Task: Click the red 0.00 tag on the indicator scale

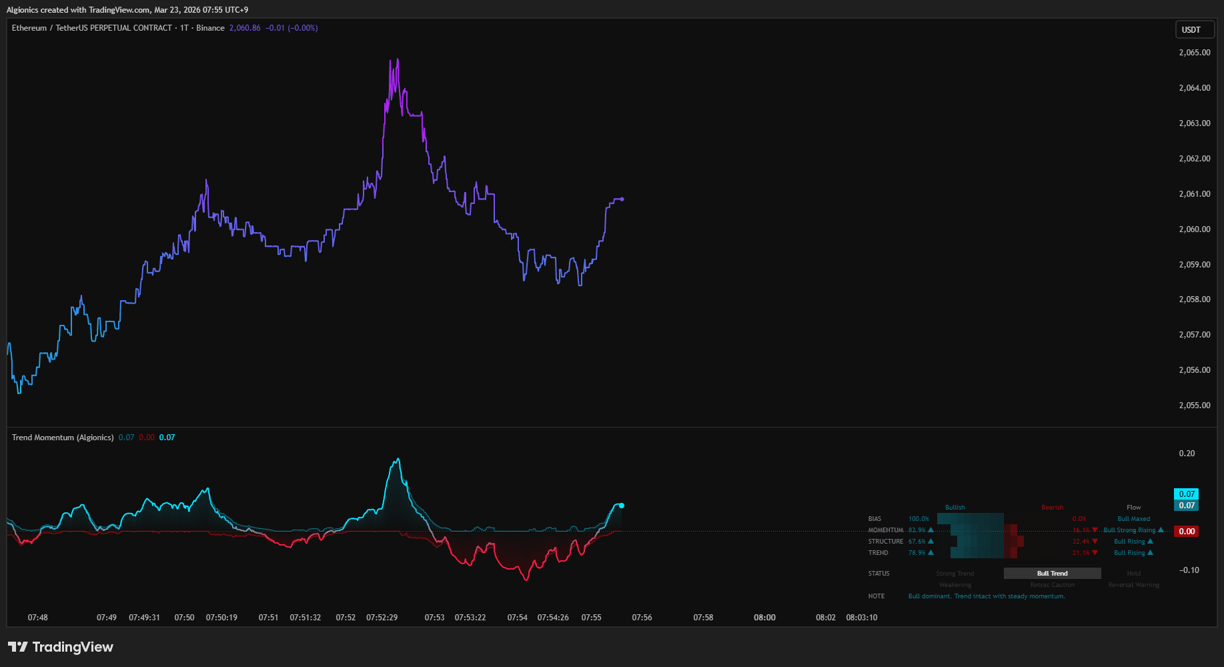Action: pos(1187,532)
